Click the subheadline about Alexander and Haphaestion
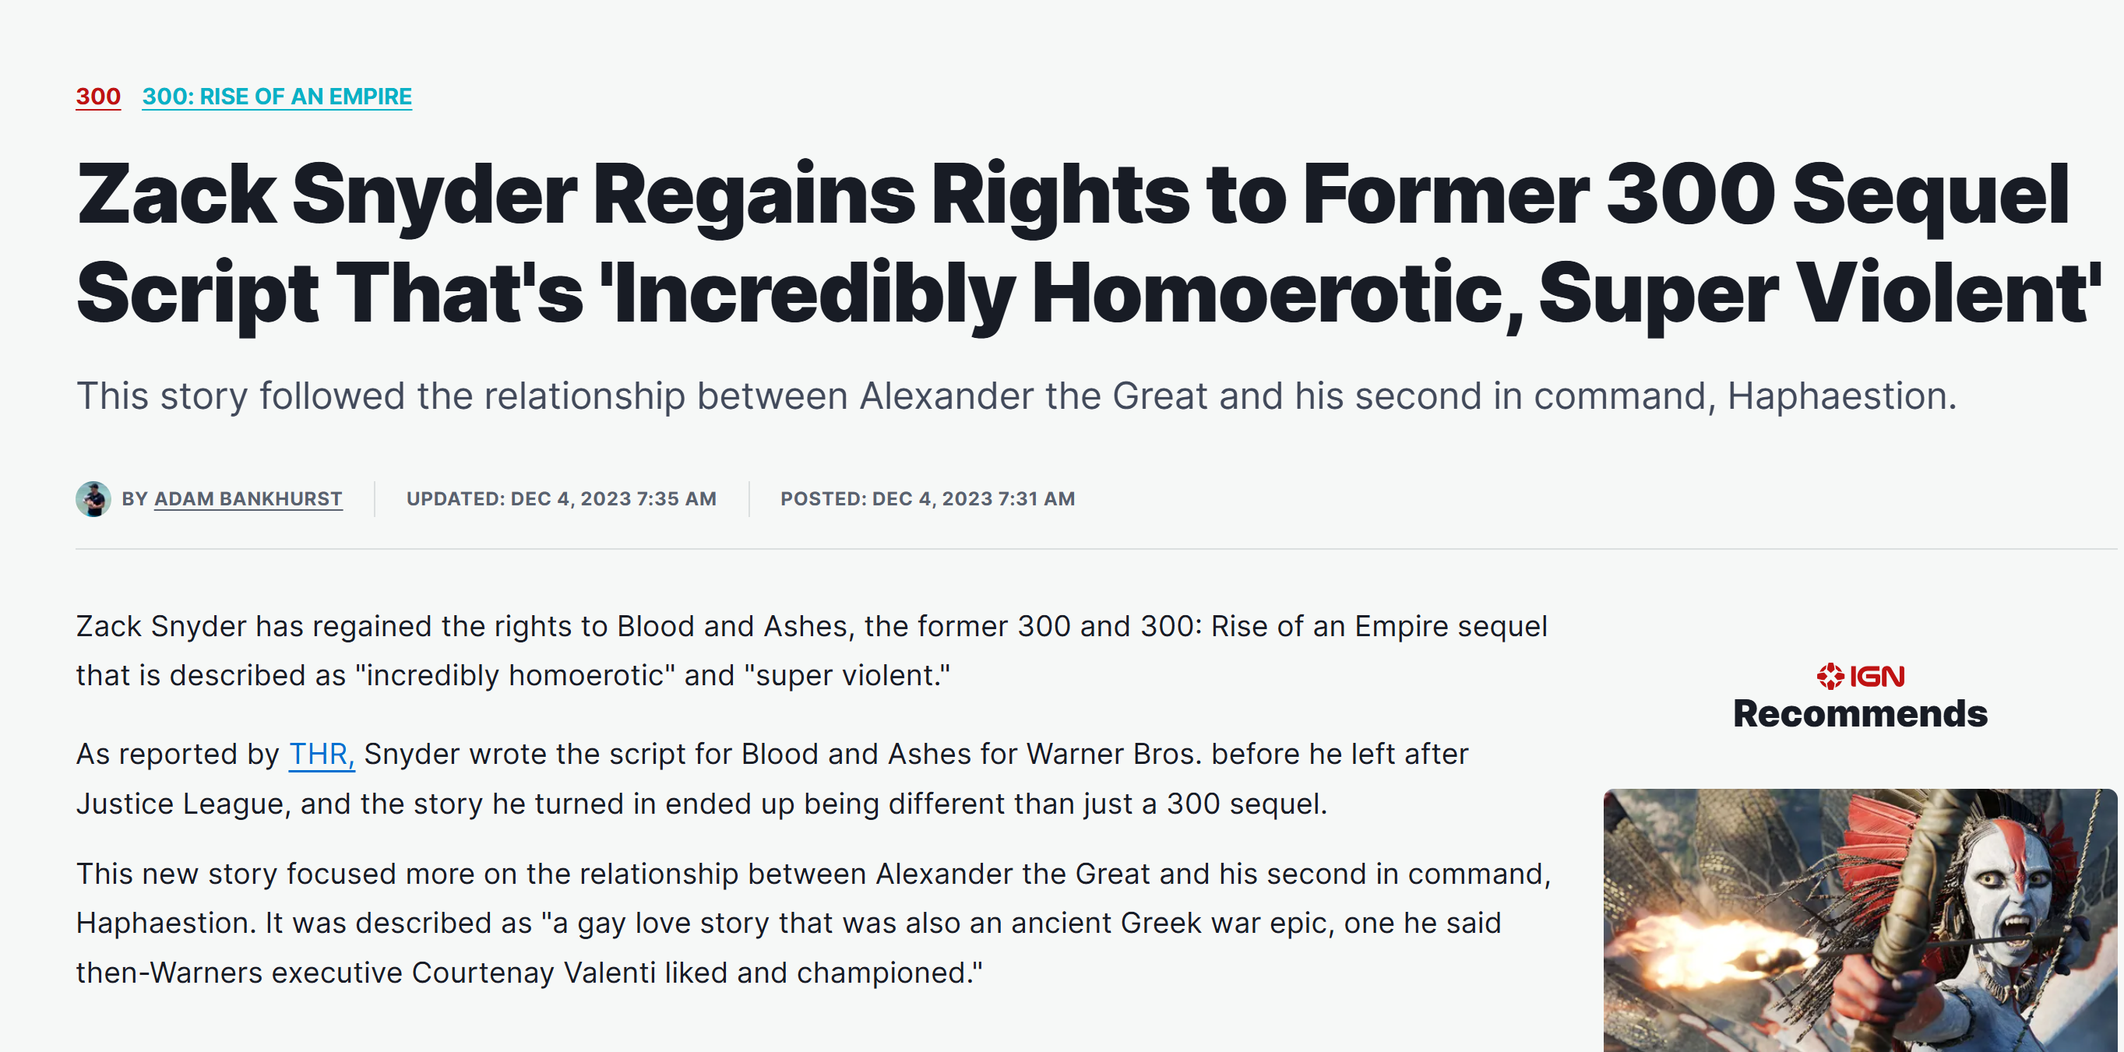Image resolution: width=2124 pixels, height=1052 pixels. pos(1016,396)
